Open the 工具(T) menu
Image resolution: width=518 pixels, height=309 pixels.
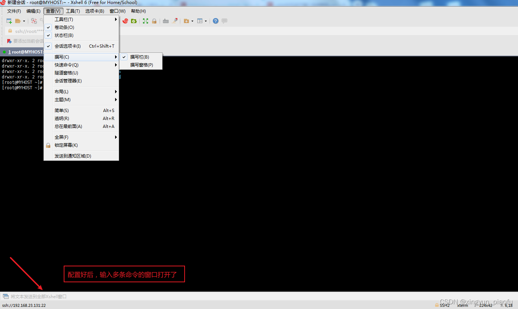pyautogui.click(x=73, y=11)
